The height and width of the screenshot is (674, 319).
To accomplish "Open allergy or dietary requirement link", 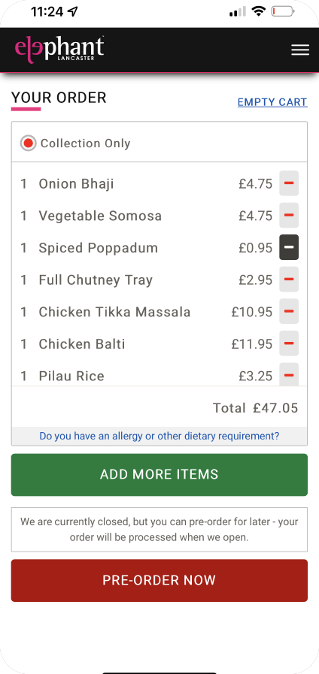I will click(x=159, y=436).
